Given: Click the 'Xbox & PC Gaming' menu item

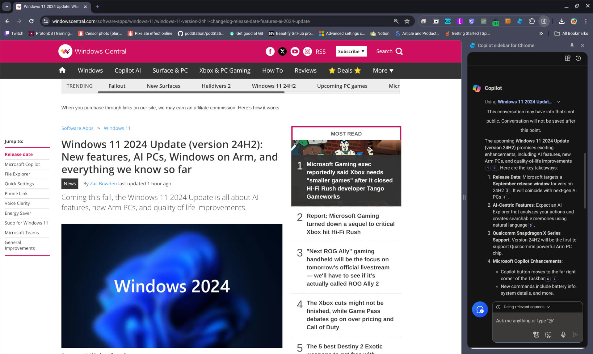Looking at the screenshot, I should [225, 70].
